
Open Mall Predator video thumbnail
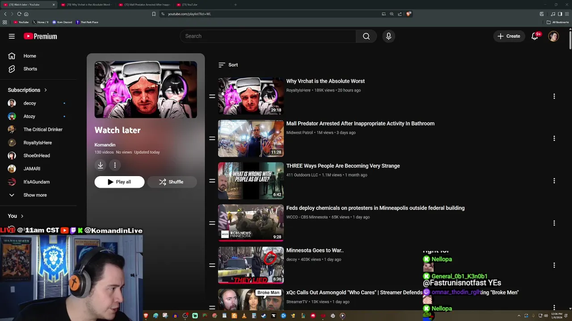click(x=251, y=139)
